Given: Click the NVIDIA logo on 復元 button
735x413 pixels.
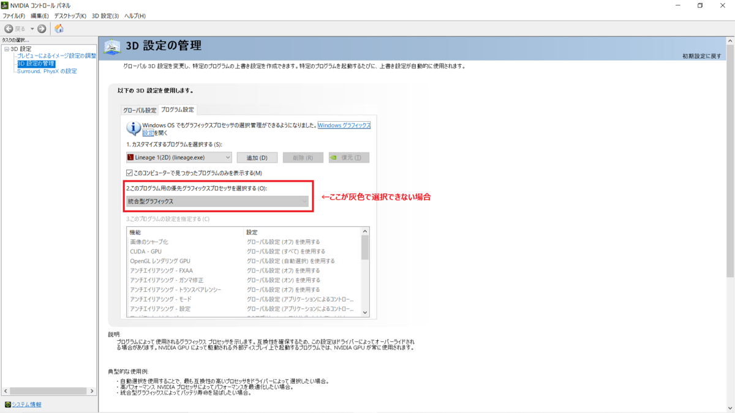Looking at the screenshot, I should click(x=333, y=158).
